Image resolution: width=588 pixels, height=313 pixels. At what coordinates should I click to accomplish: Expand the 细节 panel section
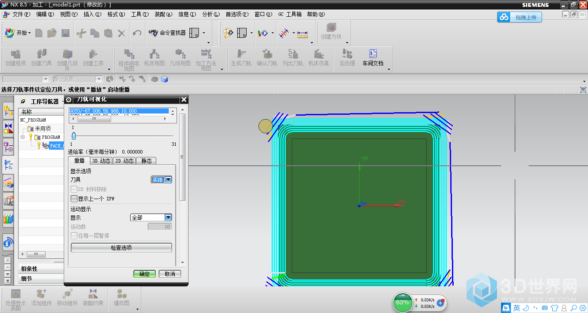coord(41,279)
